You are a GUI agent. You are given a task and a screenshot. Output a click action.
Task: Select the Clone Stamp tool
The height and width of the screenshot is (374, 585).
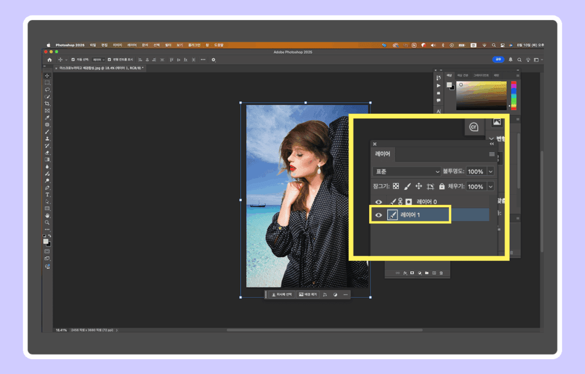point(47,139)
